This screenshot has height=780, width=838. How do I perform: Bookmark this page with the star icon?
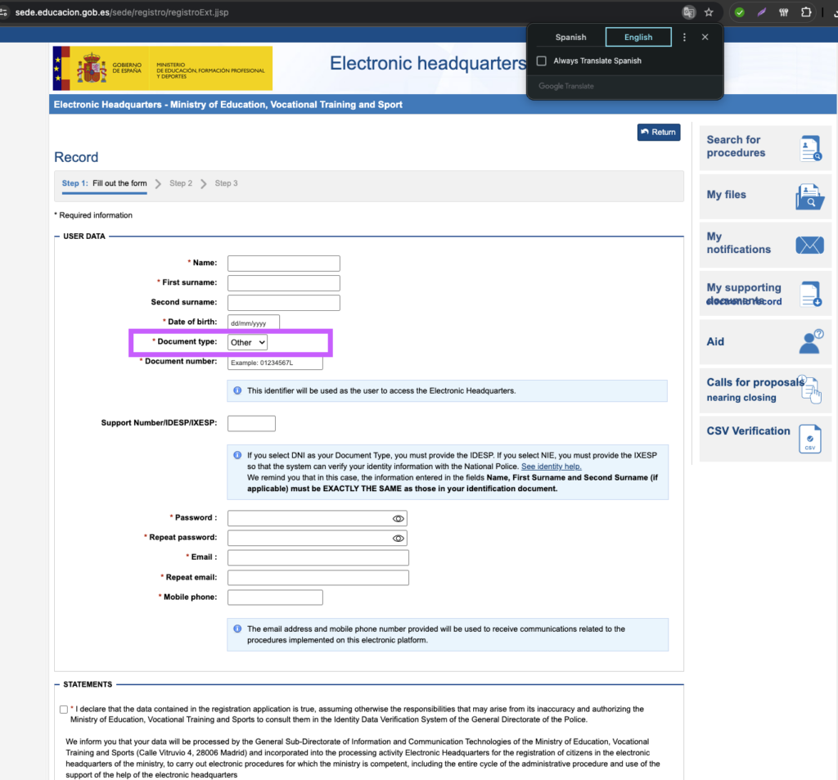tap(709, 12)
